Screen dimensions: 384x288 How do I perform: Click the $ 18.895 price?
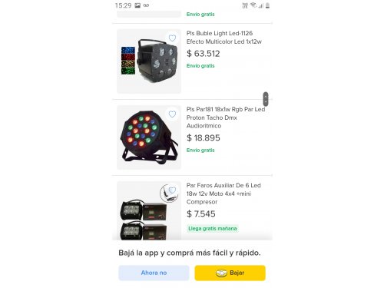coord(204,138)
